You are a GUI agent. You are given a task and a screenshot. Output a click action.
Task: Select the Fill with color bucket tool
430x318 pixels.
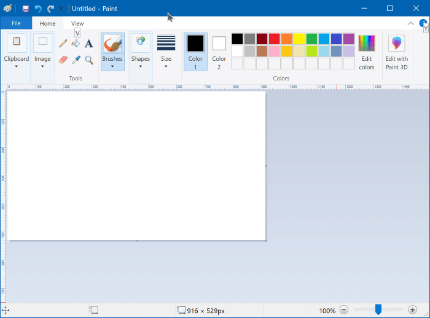[x=76, y=44]
